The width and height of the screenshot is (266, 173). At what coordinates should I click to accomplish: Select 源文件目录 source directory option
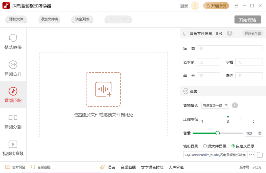click(x=215, y=146)
